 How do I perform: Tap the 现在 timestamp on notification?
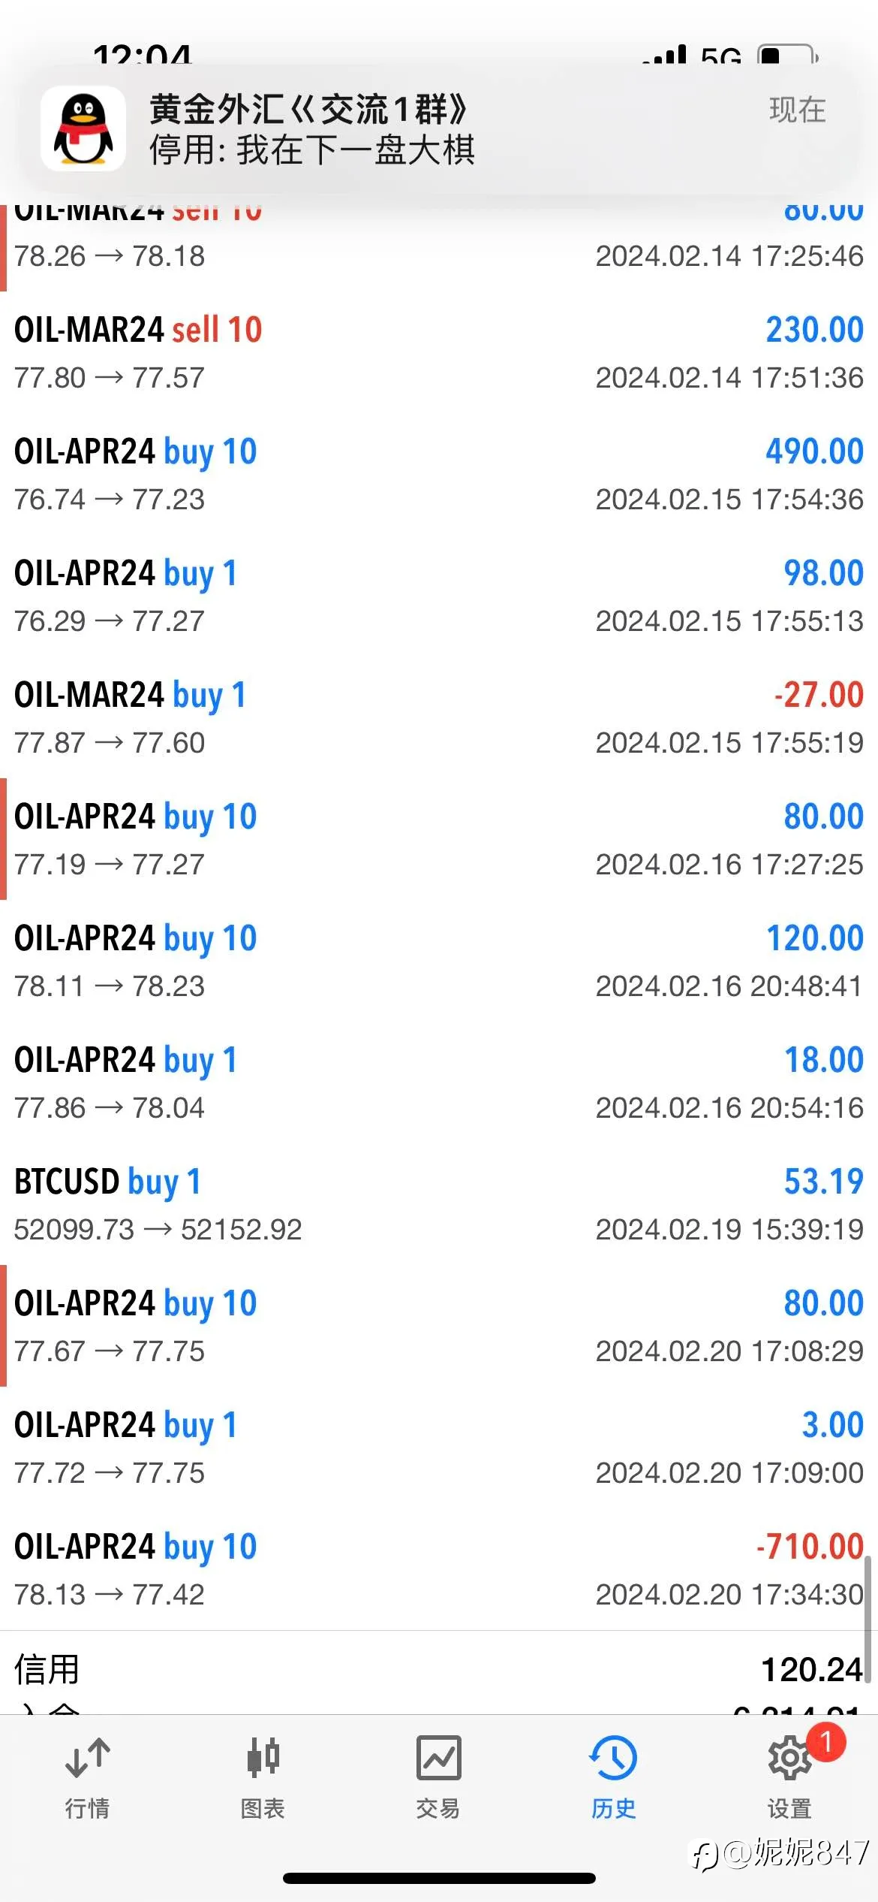(797, 110)
